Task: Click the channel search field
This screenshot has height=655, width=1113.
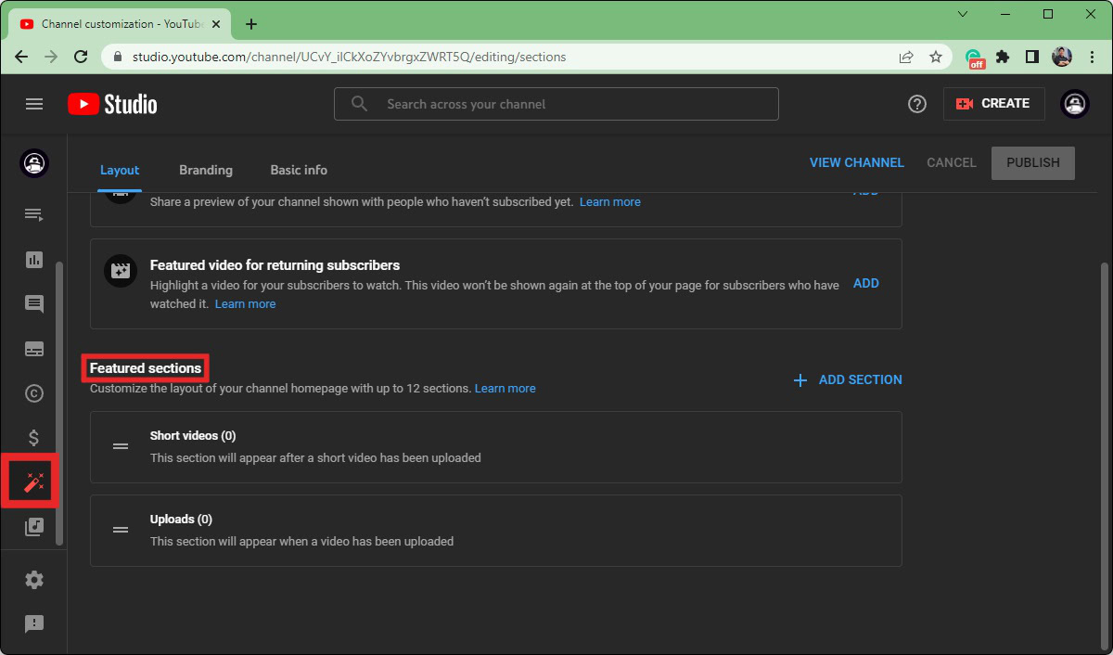Action: (556, 104)
